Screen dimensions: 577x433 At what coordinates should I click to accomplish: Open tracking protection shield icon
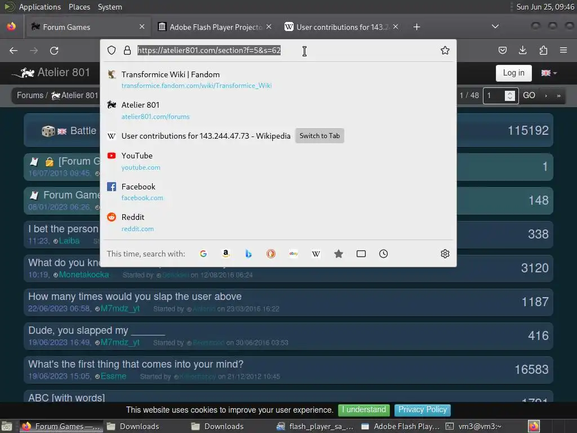(112, 50)
